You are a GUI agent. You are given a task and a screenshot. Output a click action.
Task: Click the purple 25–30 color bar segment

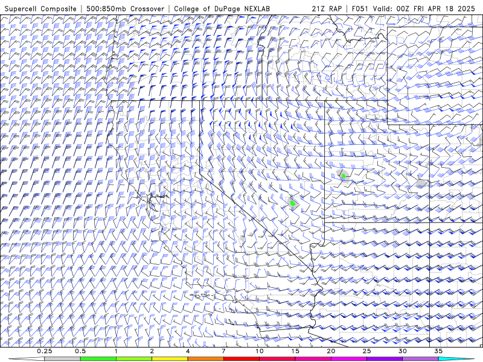[x=385, y=359]
